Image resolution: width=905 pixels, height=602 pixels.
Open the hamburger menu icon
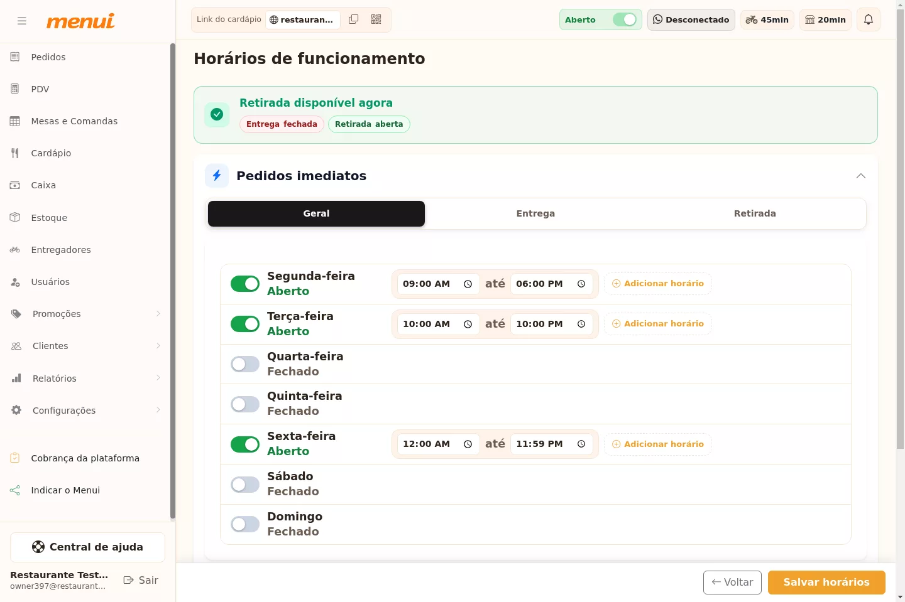[22, 21]
